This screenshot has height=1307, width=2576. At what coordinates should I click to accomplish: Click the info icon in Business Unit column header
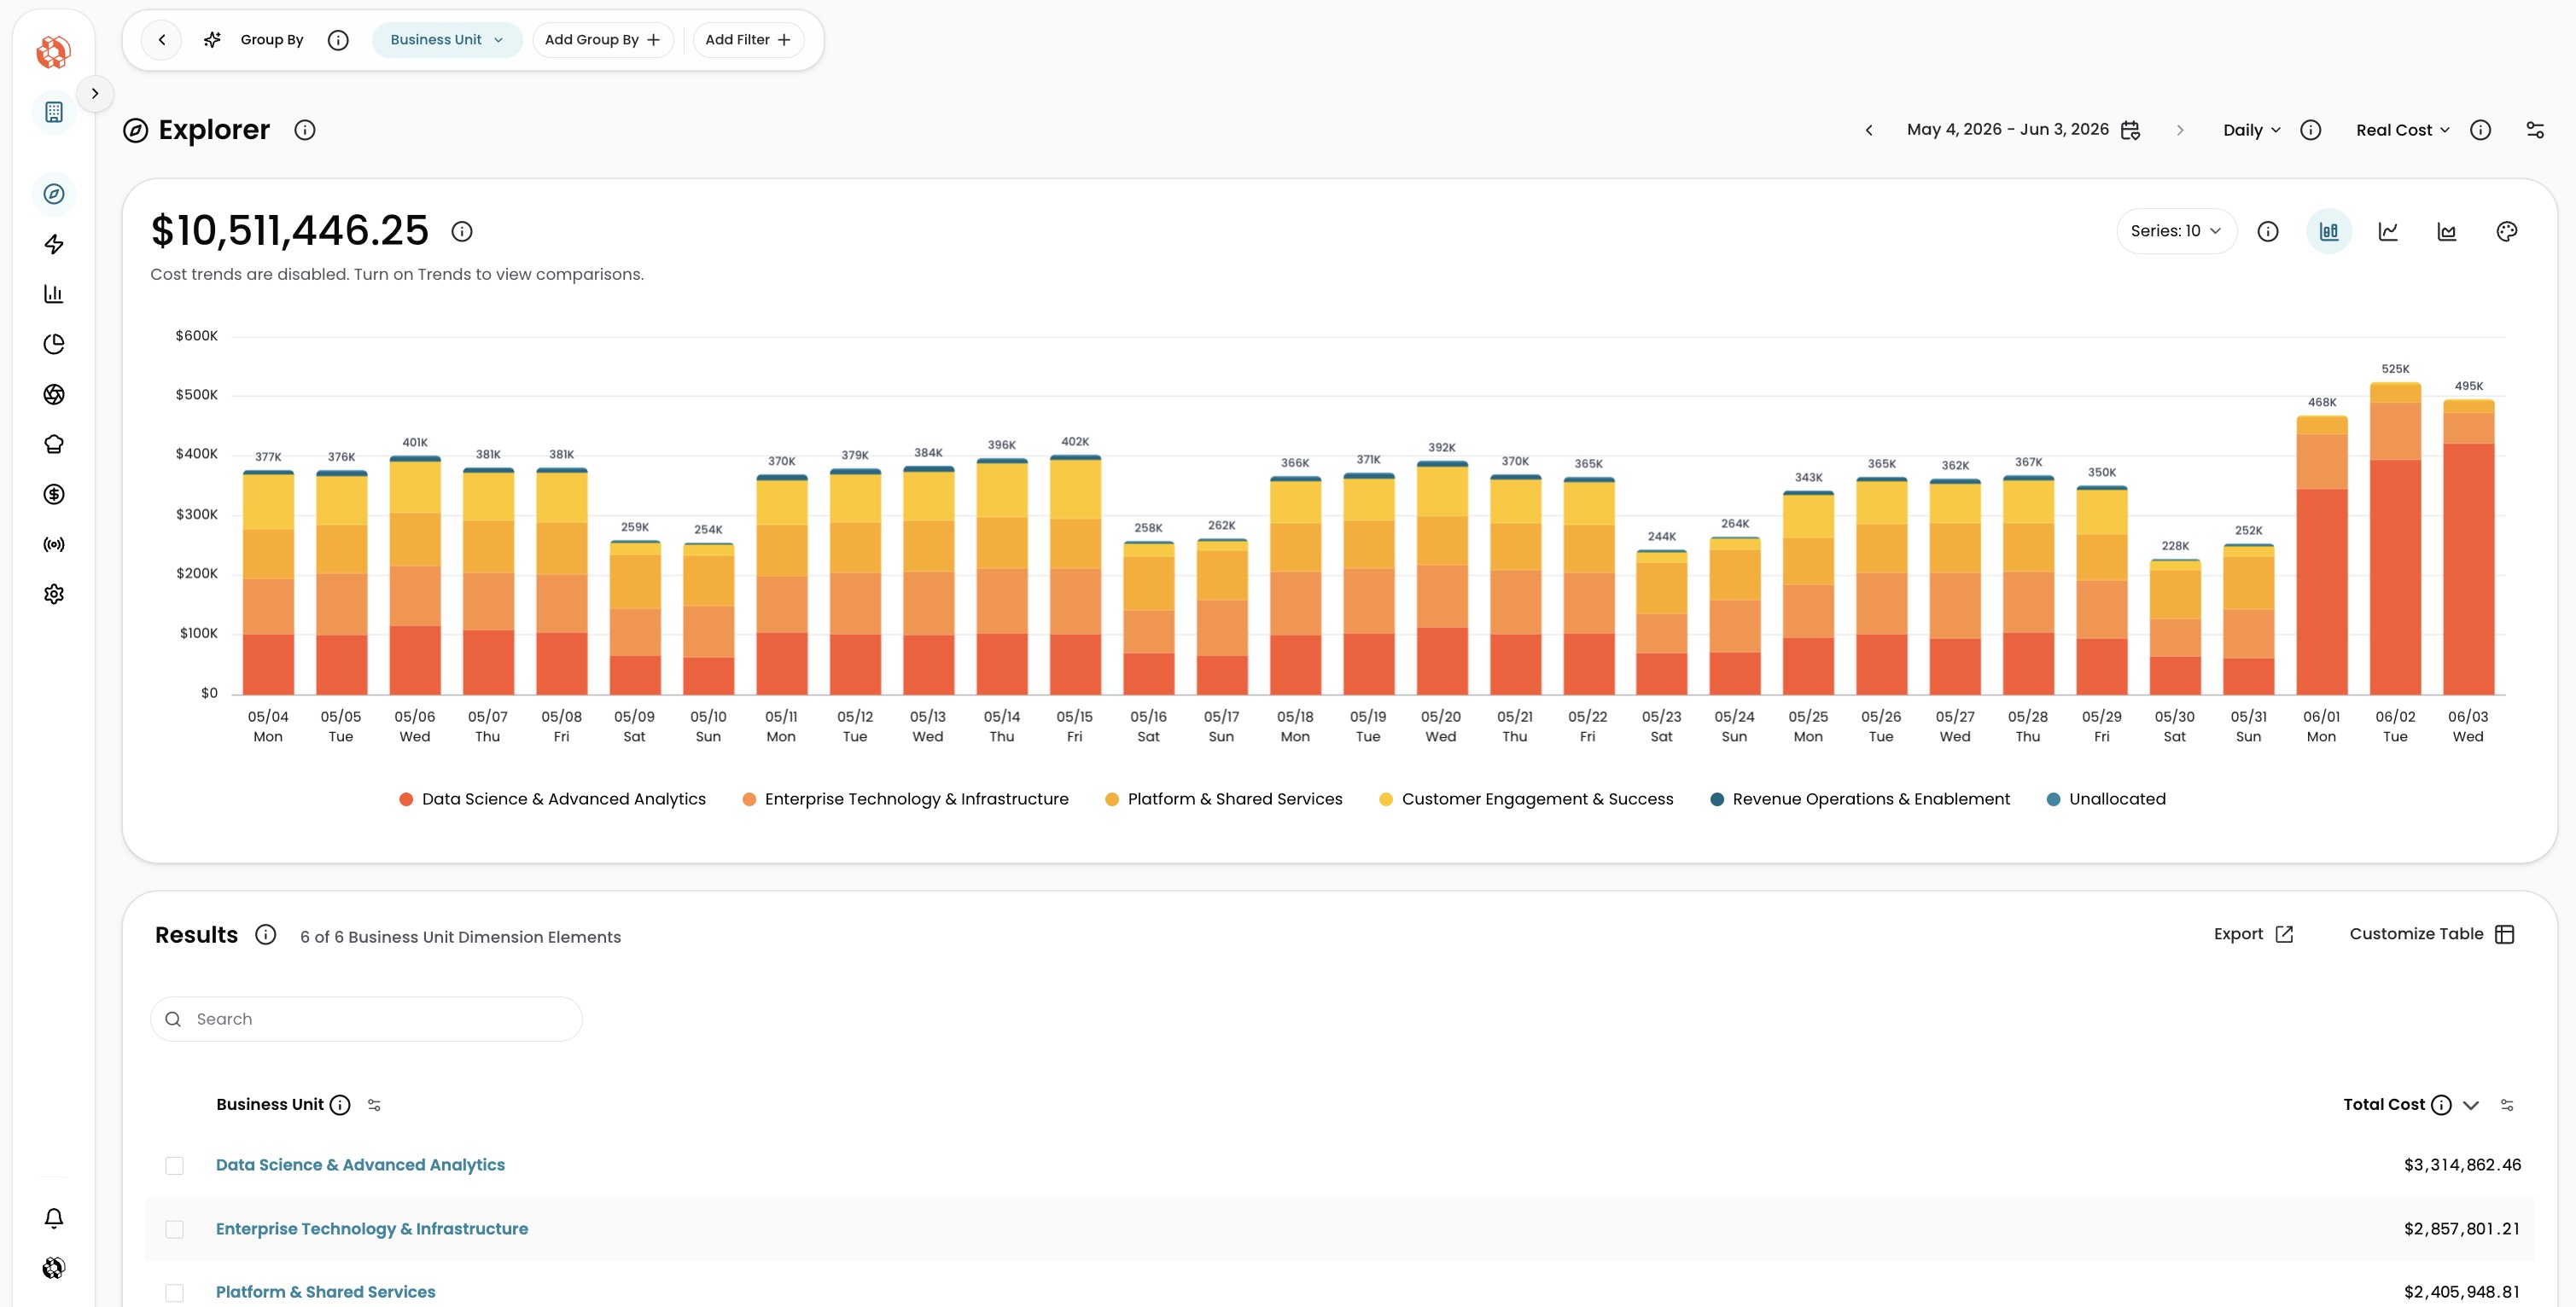340,1104
